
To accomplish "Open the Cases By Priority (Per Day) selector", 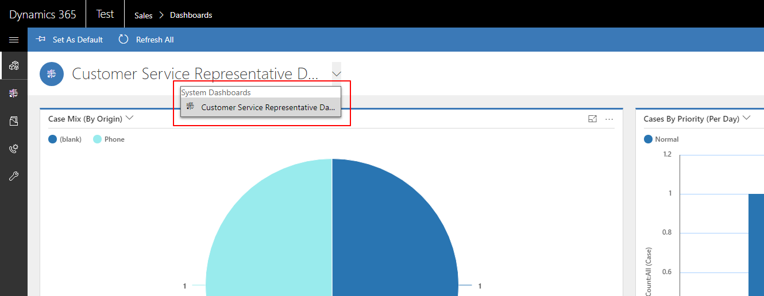I will click(x=697, y=119).
